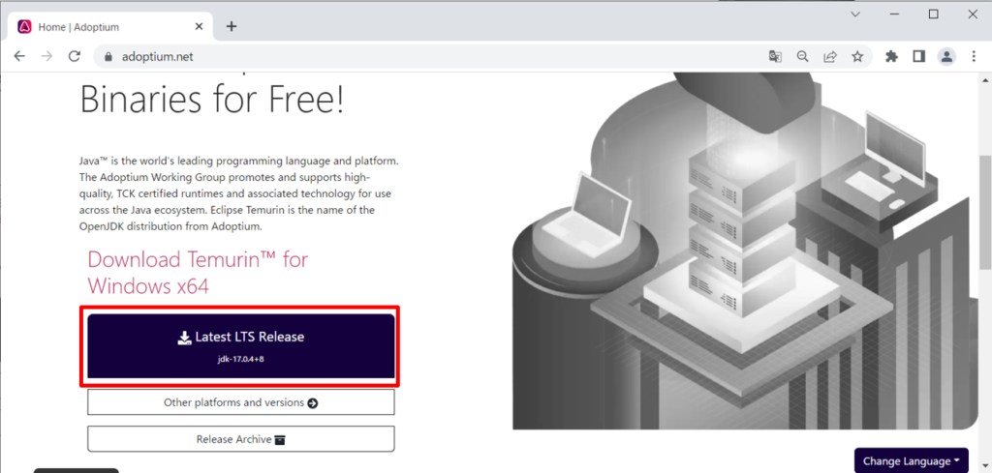Viewport: 992px width, 473px height.
Task: Toggle browser side panel
Action: [918, 57]
